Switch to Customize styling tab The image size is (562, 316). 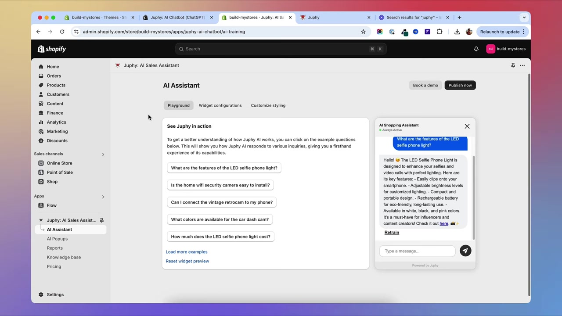coord(268,105)
